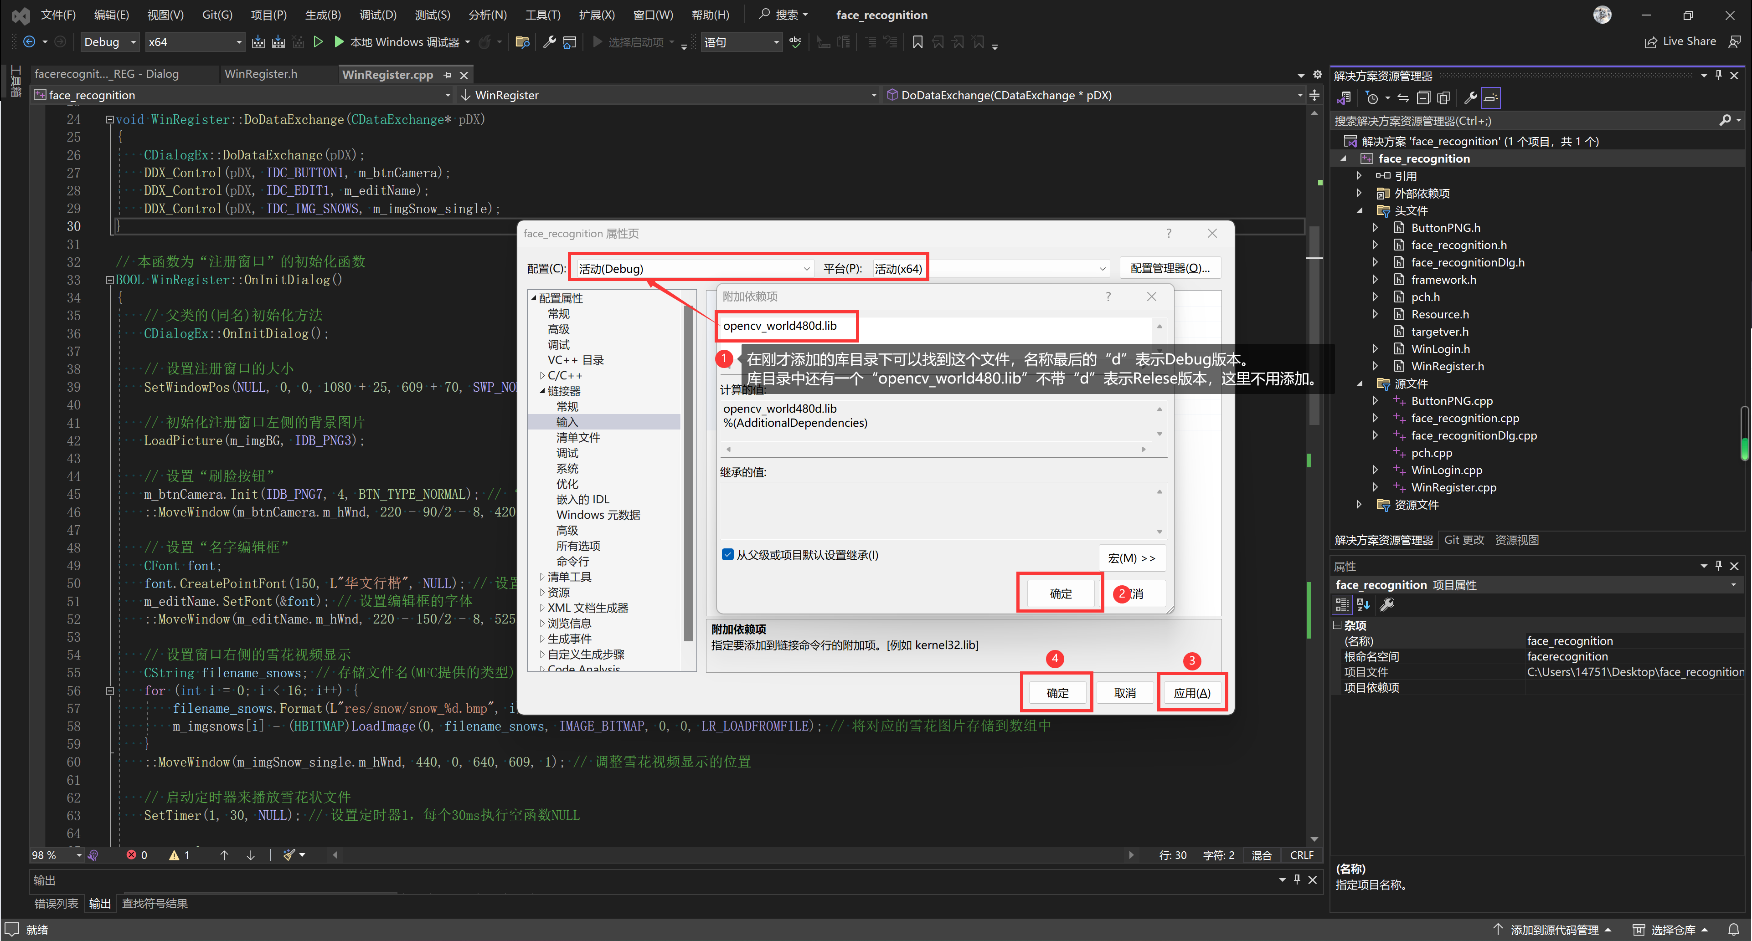Image resolution: width=1752 pixels, height=941 pixels.
Task: Toggle the preview selected items button
Action: click(x=1491, y=98)
